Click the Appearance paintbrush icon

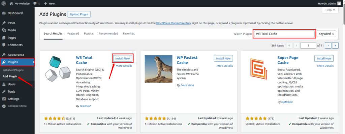[x=4, y=55]
